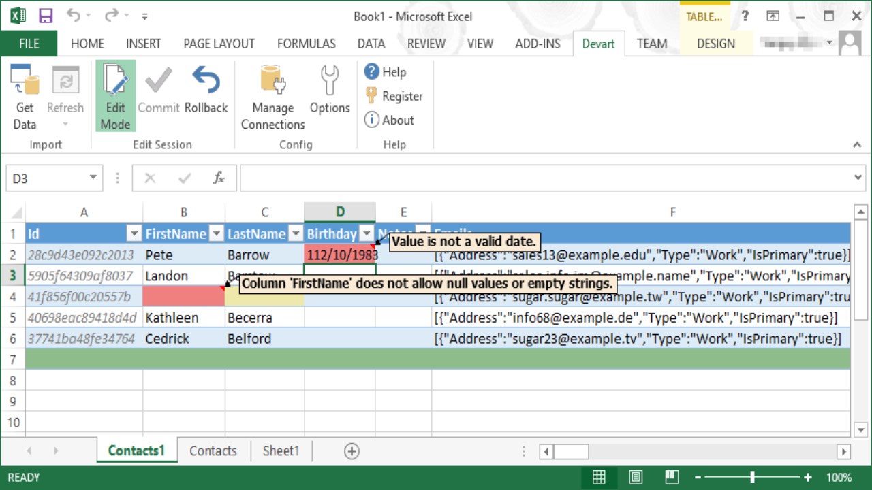872x490 pixels.
Task: Toggle Edit Mode button
Action: point(115,96)
